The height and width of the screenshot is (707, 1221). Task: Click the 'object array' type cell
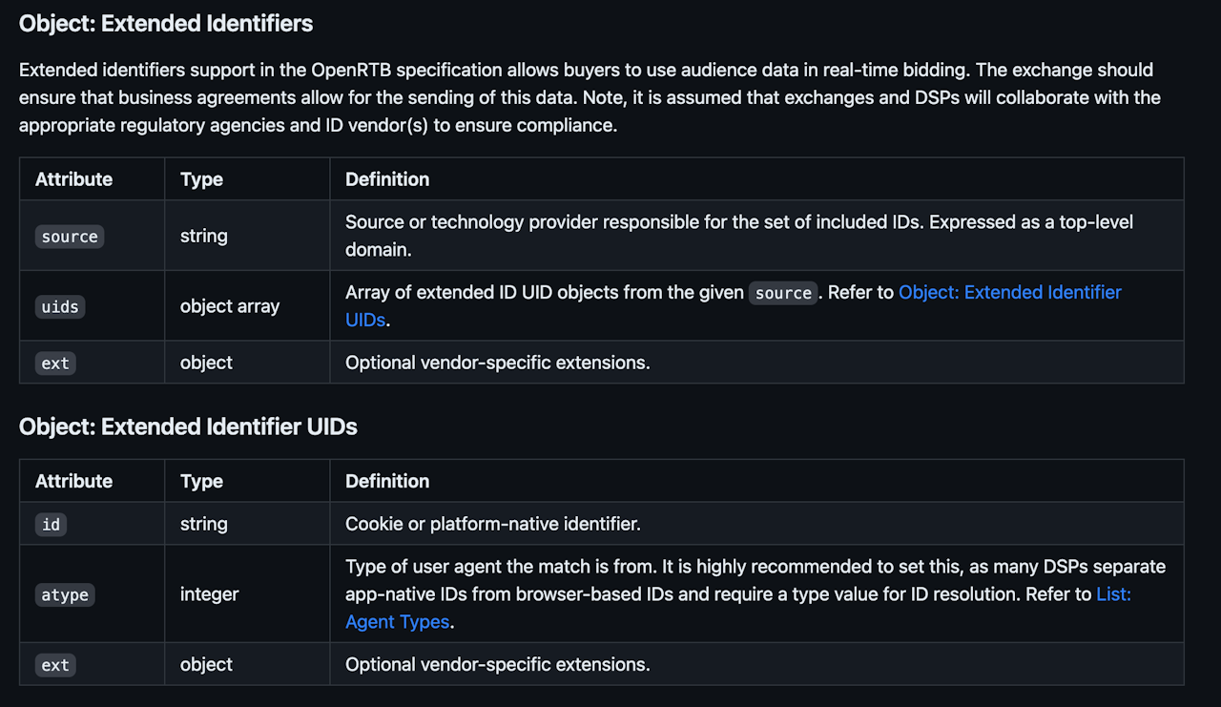click(229, 306)
